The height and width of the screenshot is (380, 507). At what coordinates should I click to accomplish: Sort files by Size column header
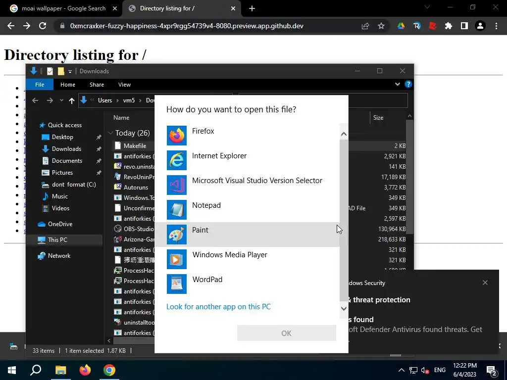tap(378, 118)
